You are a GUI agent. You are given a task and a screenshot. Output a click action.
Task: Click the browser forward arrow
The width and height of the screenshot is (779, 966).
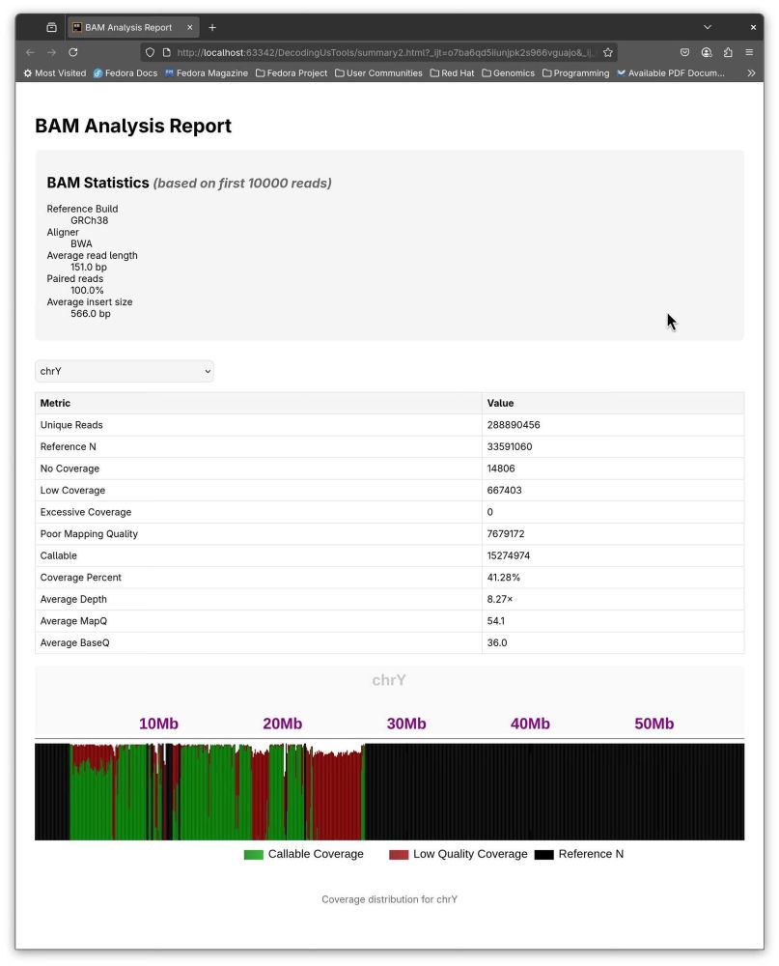52,52
